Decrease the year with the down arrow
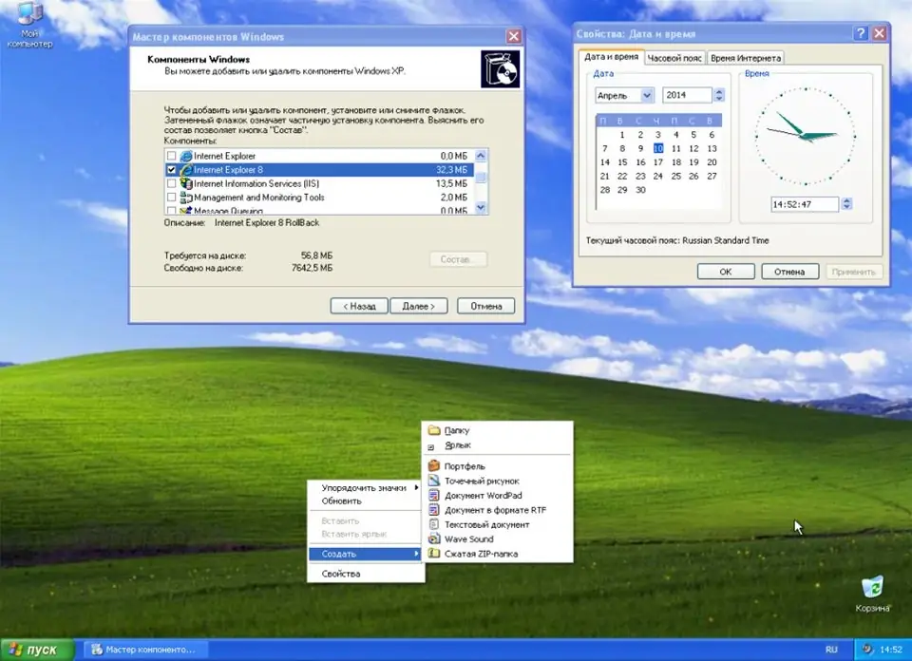 [x=719, y=99]
